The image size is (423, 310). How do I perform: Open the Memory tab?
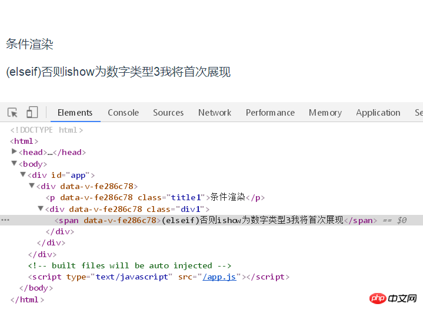[325, 113]
